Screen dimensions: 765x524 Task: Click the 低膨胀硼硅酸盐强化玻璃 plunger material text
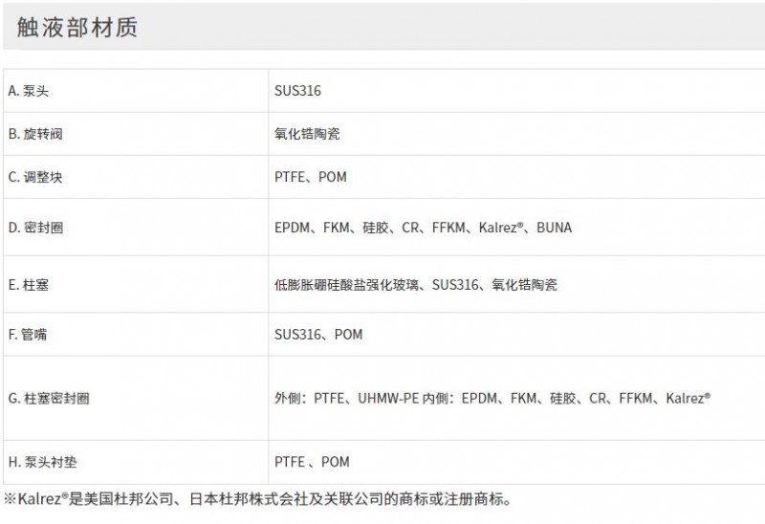click(346, 284)
